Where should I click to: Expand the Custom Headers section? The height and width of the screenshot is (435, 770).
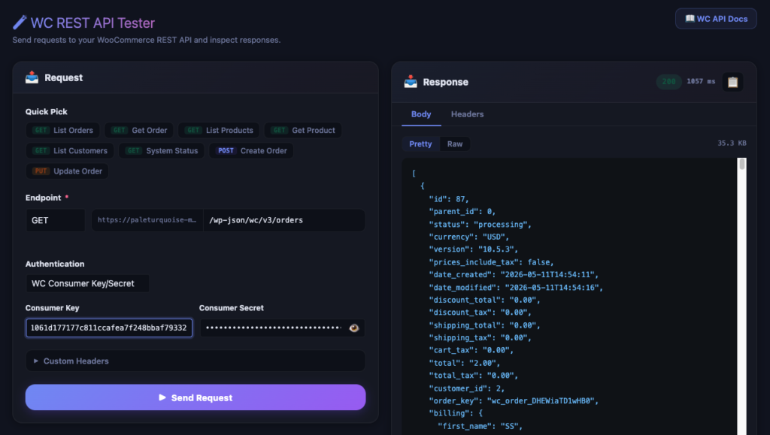196,361
